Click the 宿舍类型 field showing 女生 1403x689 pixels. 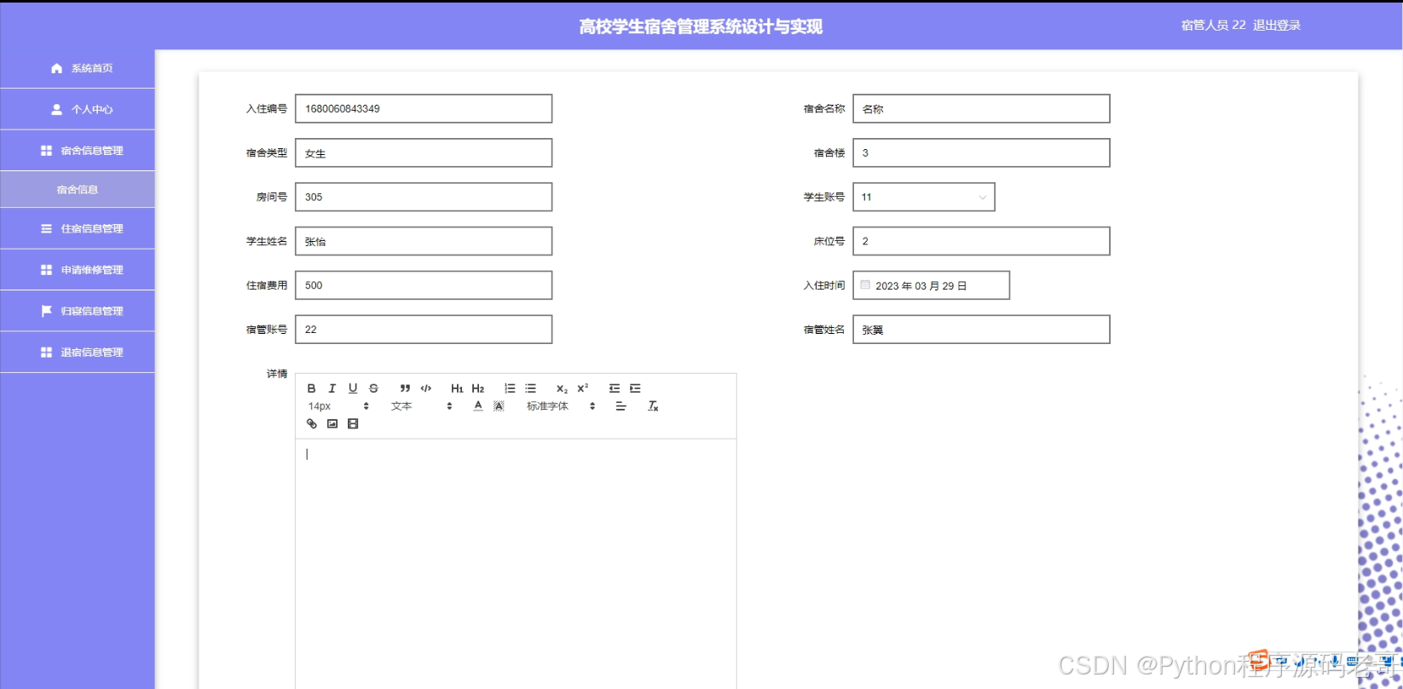424,152
